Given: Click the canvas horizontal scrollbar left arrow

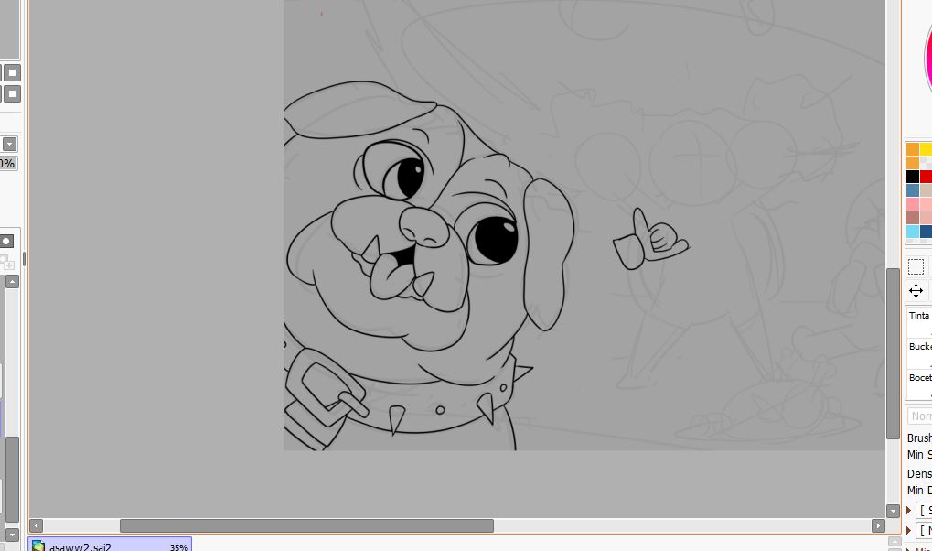Looking at the screenshot, I should 36,526.
